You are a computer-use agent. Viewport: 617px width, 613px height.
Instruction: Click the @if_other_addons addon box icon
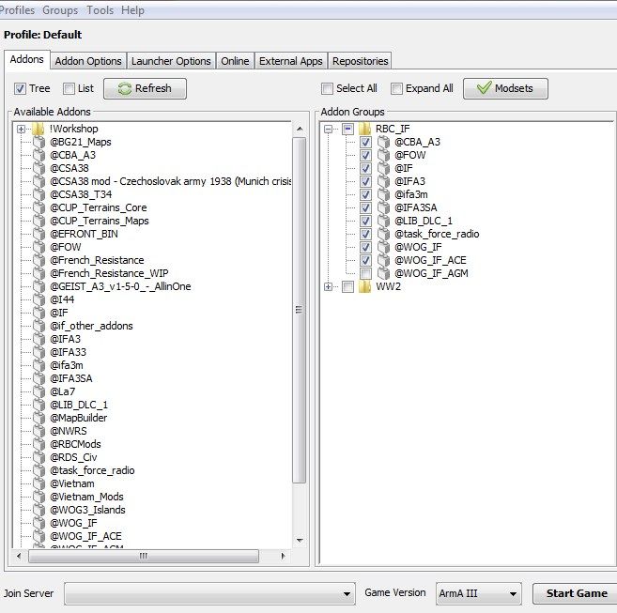click(x=39, y=326)
